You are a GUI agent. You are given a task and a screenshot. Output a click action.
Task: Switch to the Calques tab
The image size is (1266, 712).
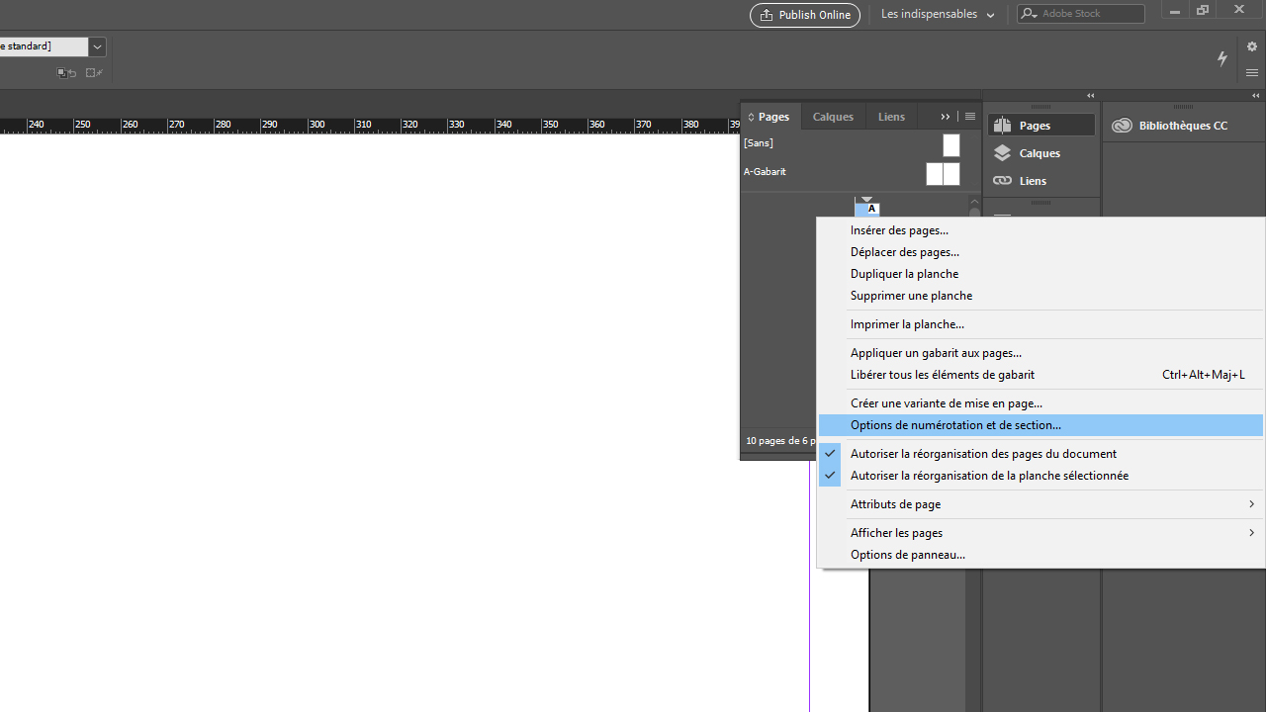833,117
